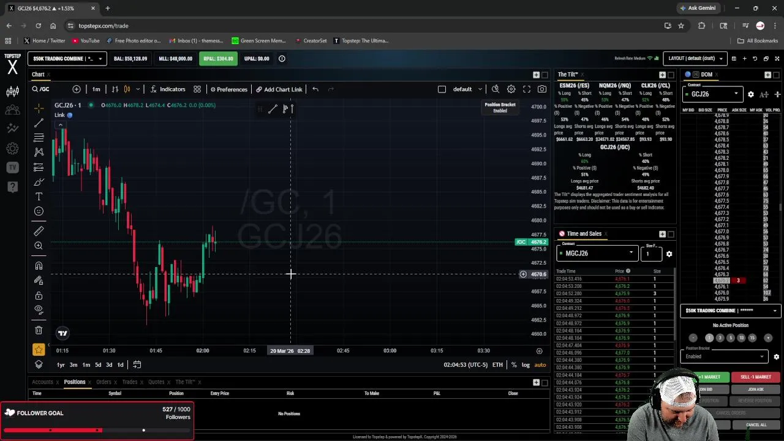
Task: Lock all drawing tools
Action: tap(39, 295)
